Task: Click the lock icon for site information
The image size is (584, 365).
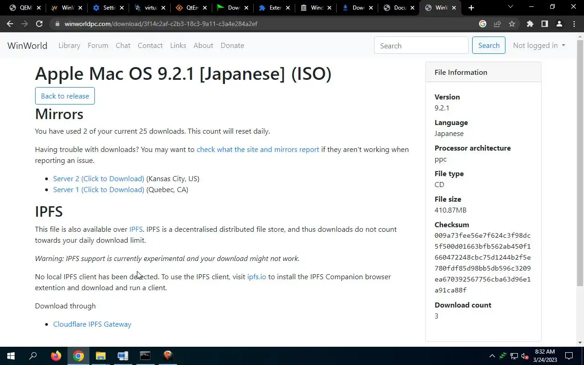Action: [57, 24]
